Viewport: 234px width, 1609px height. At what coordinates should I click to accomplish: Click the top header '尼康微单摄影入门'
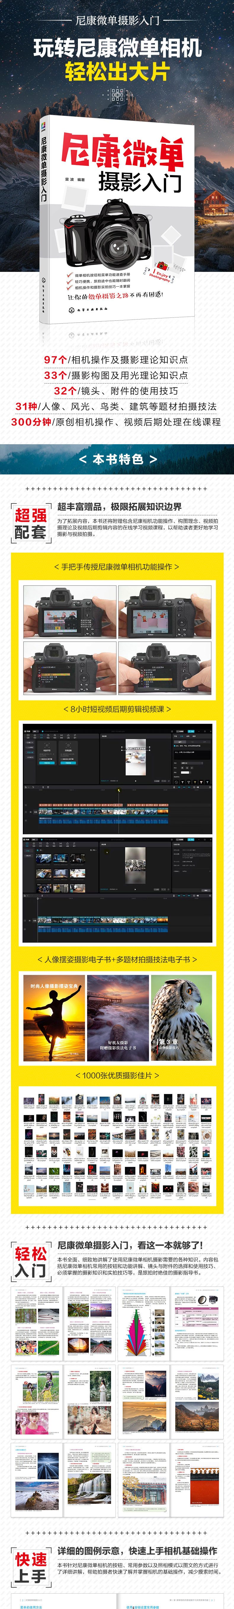click(x=117, y=21)
